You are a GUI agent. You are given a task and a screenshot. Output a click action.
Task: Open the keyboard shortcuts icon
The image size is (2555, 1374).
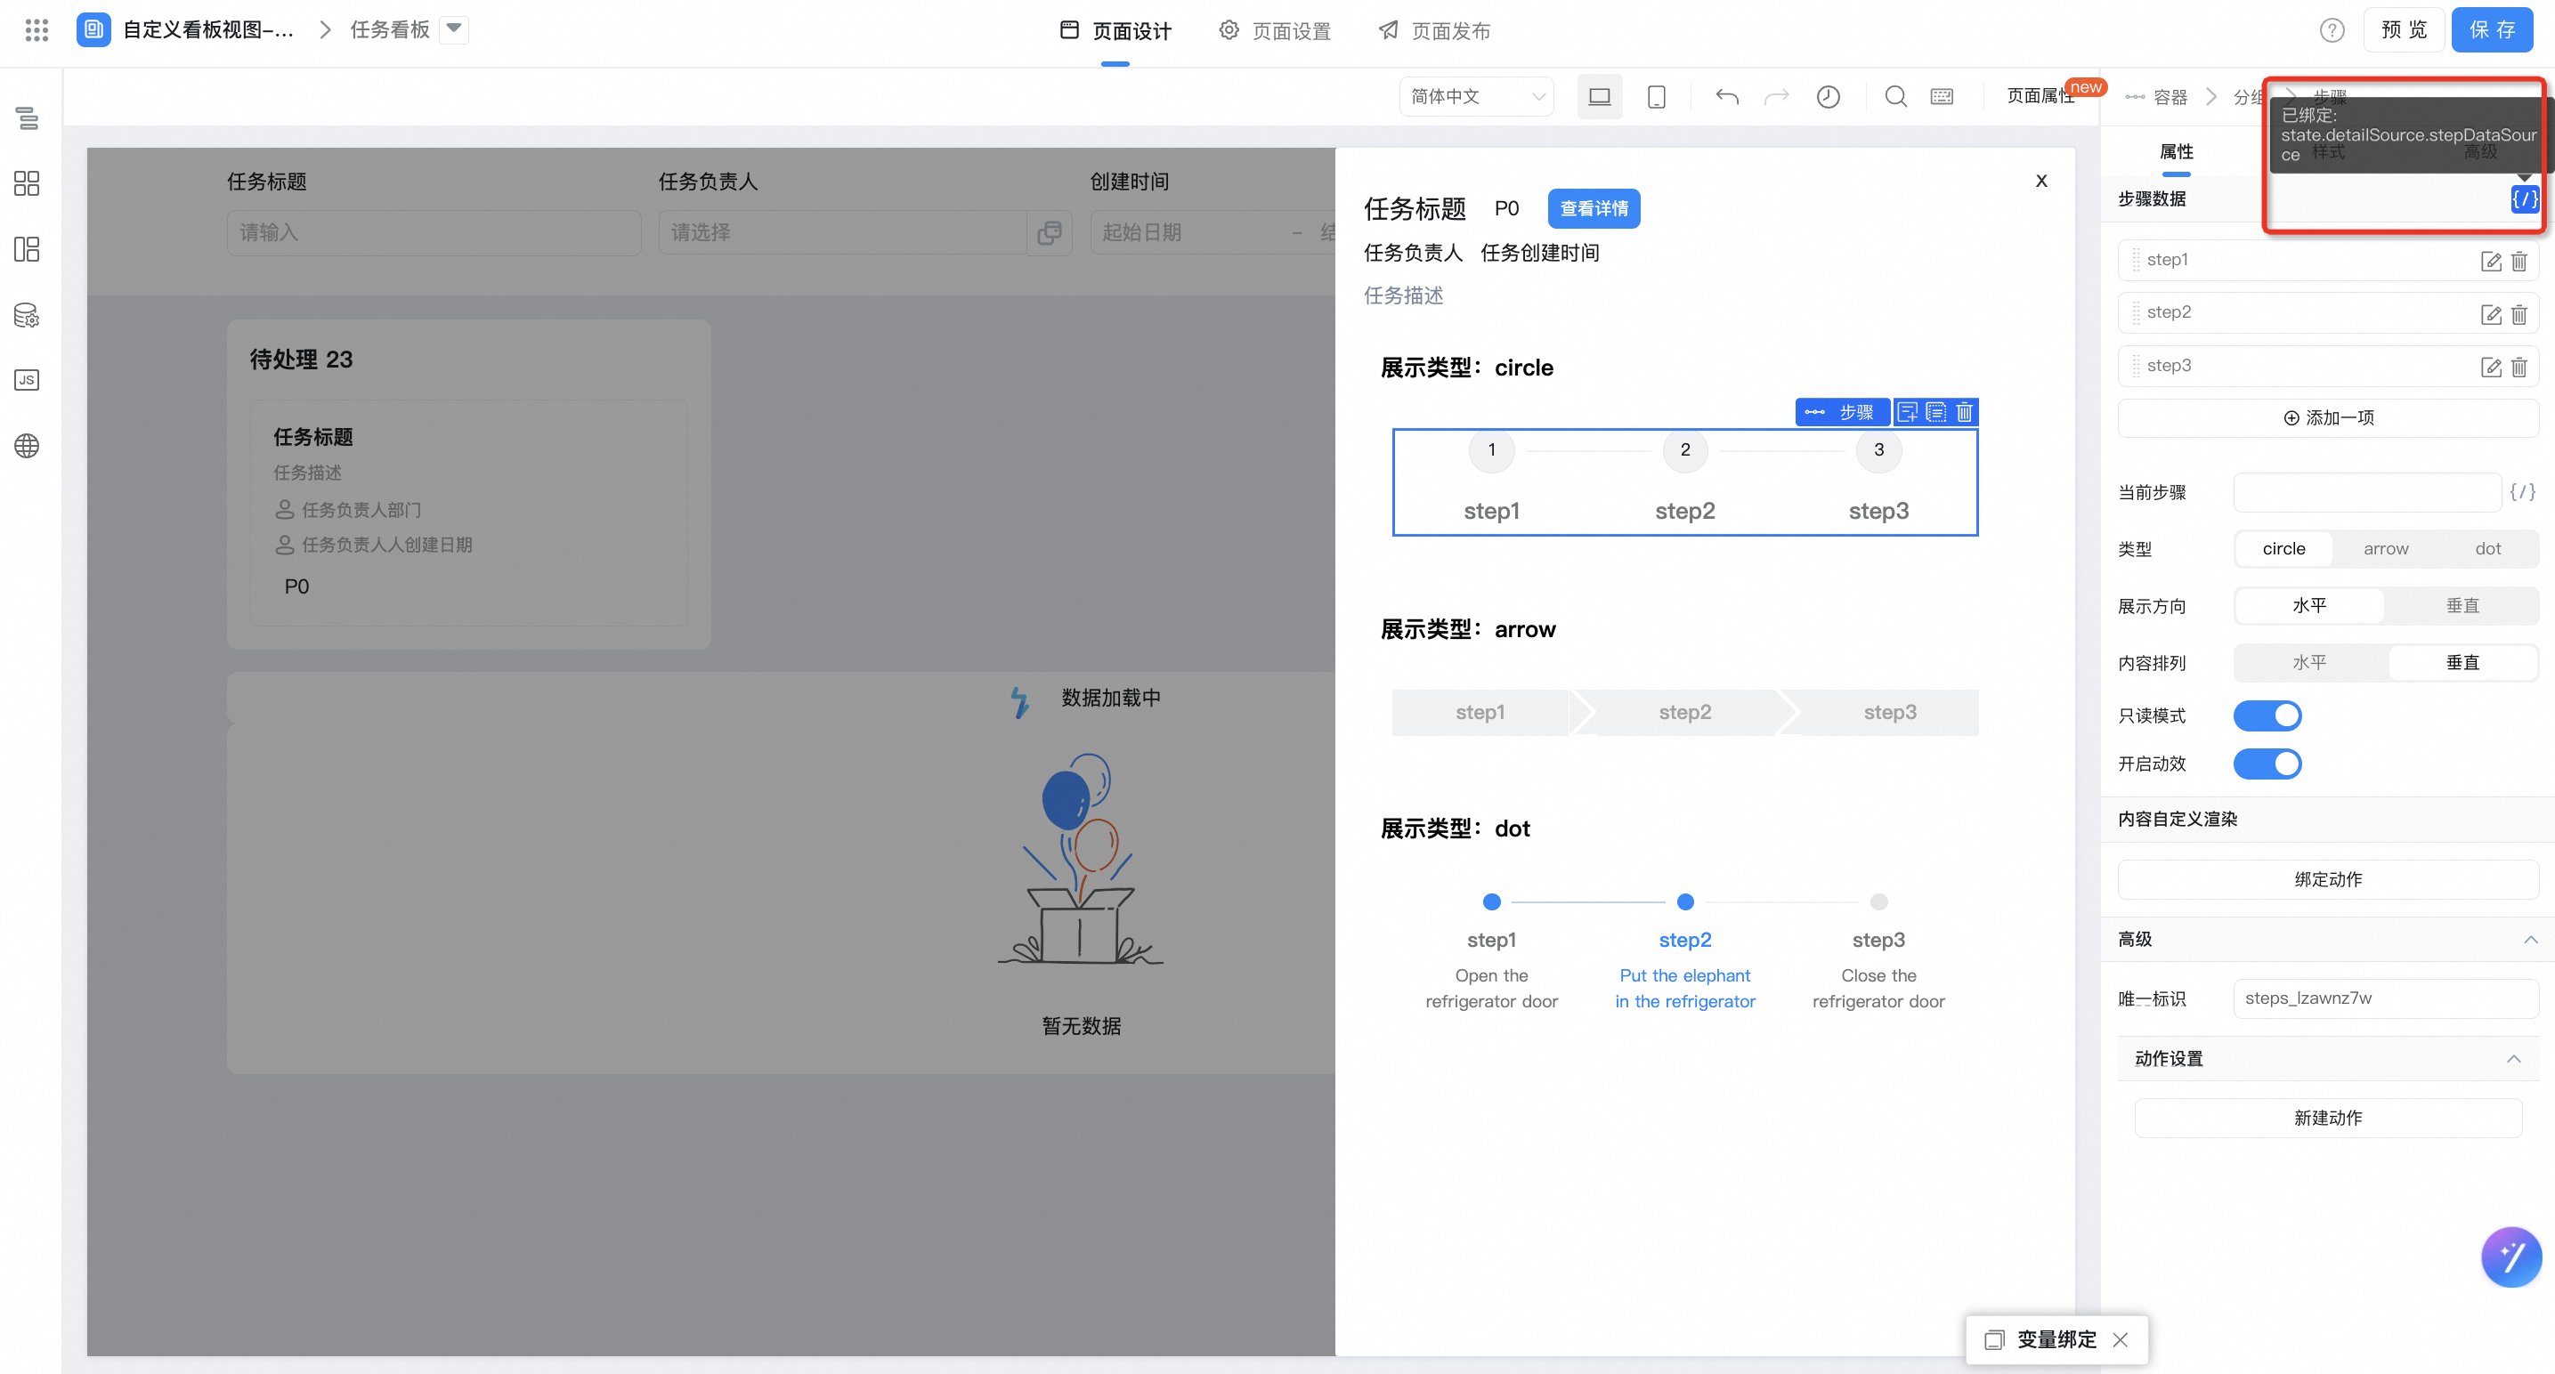click(1942, 96)
